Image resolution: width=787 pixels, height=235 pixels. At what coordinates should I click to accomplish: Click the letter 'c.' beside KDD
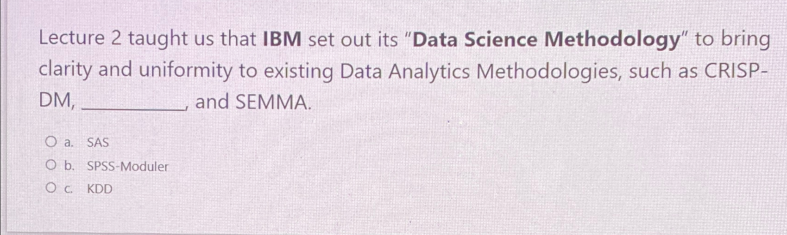(69, 189)
